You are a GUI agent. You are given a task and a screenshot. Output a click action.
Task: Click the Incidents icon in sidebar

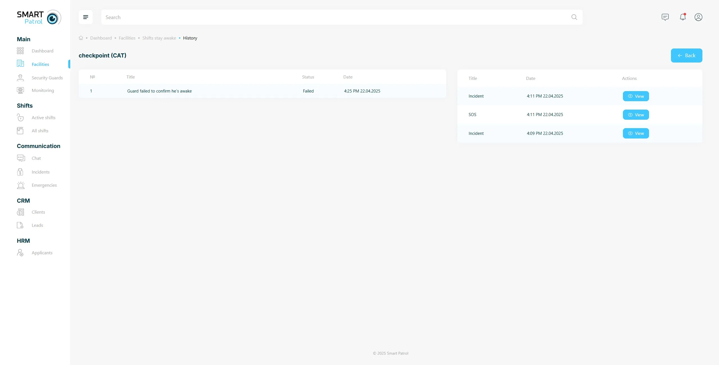pos(20,172)
